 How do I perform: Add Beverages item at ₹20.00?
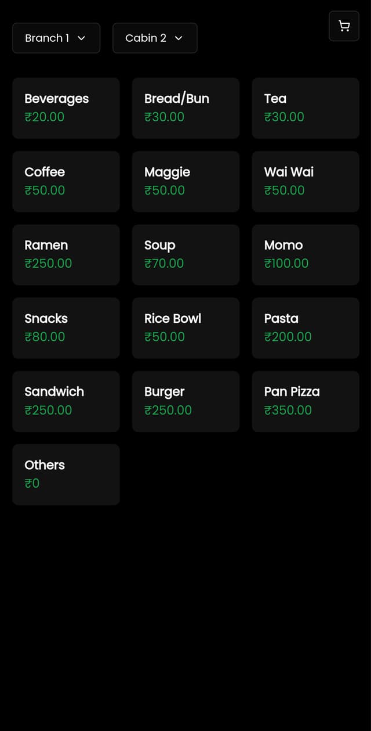coord(66,108)
